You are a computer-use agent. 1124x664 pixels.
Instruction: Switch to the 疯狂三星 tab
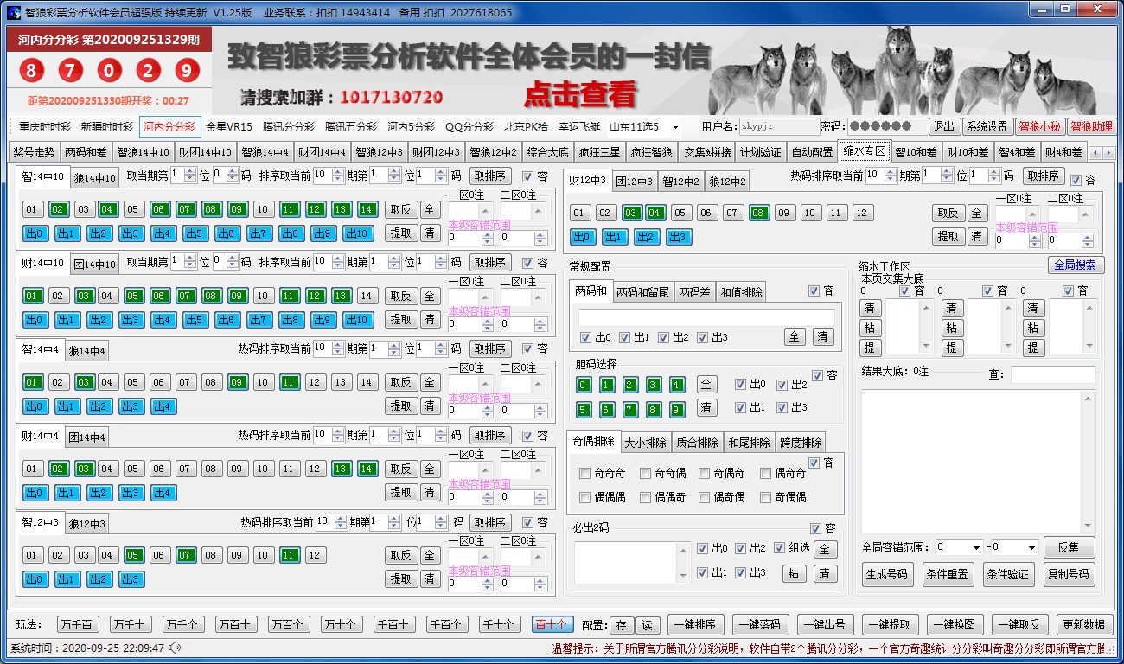pos(599,152)
